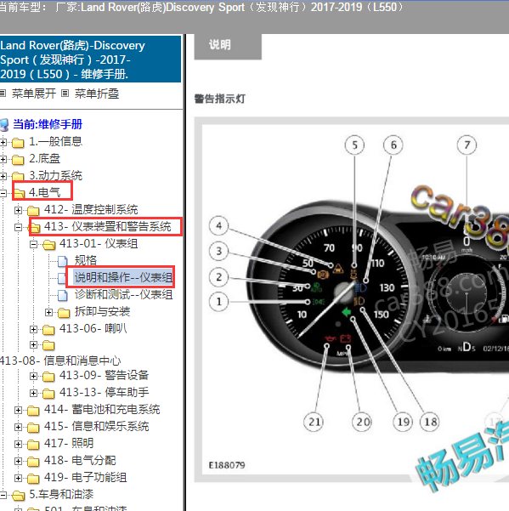Open 说明和操作--仪表组 document
The height and width of the screenshot is (511, 509).
pos(123,277)
